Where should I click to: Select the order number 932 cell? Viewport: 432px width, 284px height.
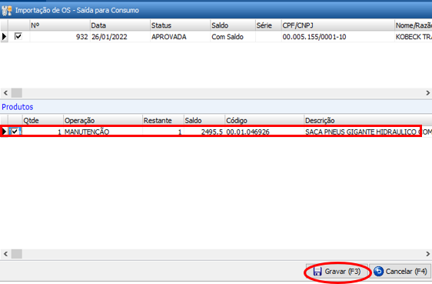coord(59,37)
